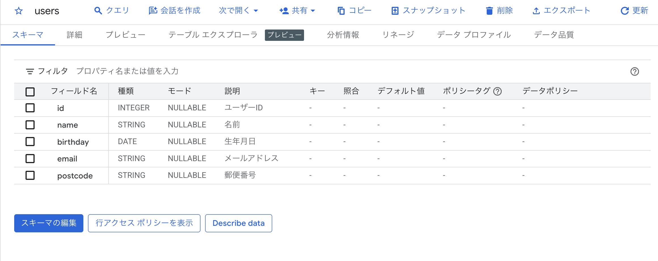Image resolution: width=658 pixels, height=261 pixels.
Task: Select all fields with the header checkbox
Action: [30, 92]
